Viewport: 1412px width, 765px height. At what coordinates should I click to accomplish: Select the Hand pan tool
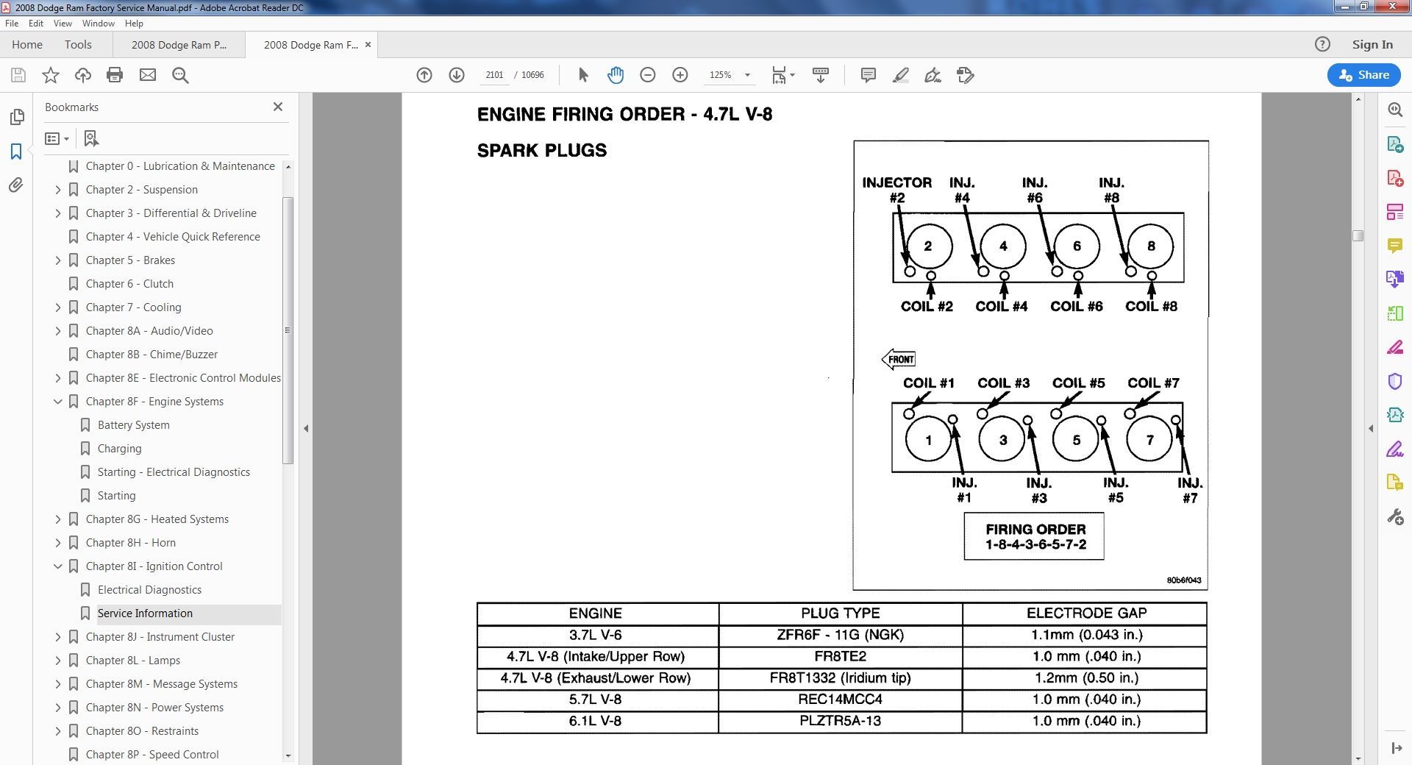(616, 75)
